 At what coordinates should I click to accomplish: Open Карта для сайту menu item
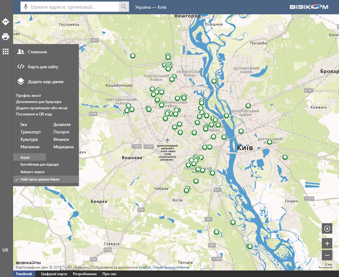tap(43, 67)
